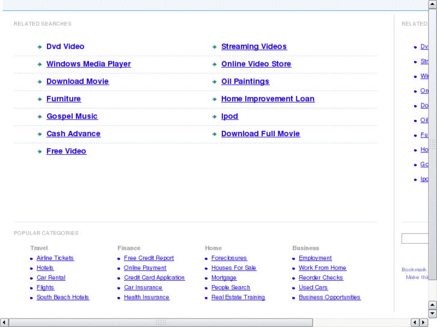Open the Car Rental link

pyautogui.click(x=51, y=277)
